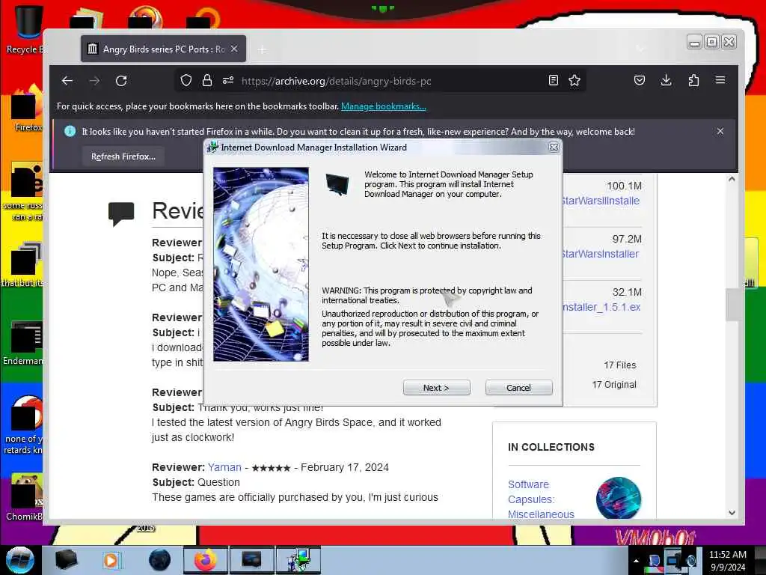Open reviewer Yaman's profile link
This screenshot has height=575, width=766.
click(224, 467)
